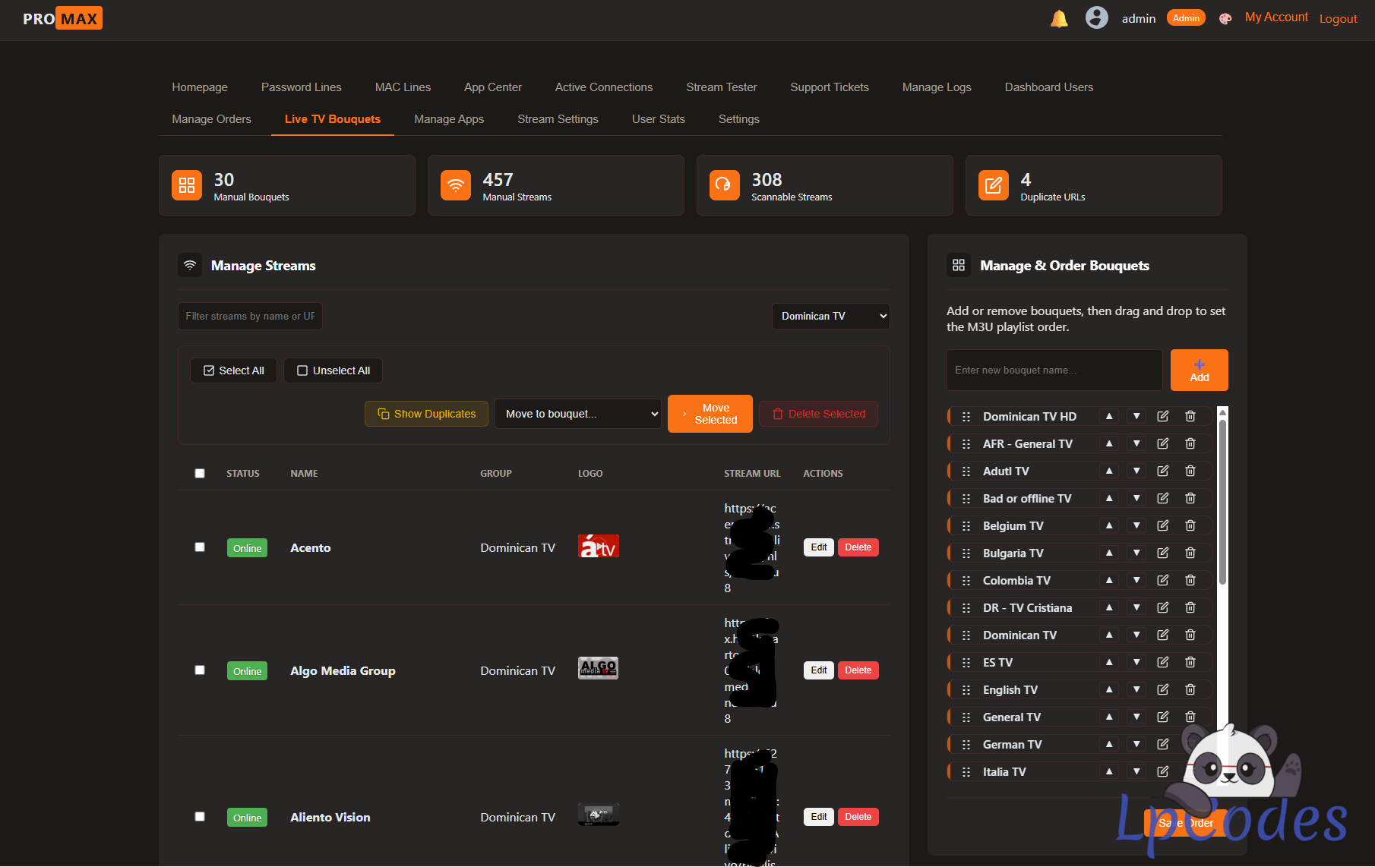Screen dimensions: 1375x867
Task: Move Bulgaria TV bouquet up
Action: click(1109, 553)
